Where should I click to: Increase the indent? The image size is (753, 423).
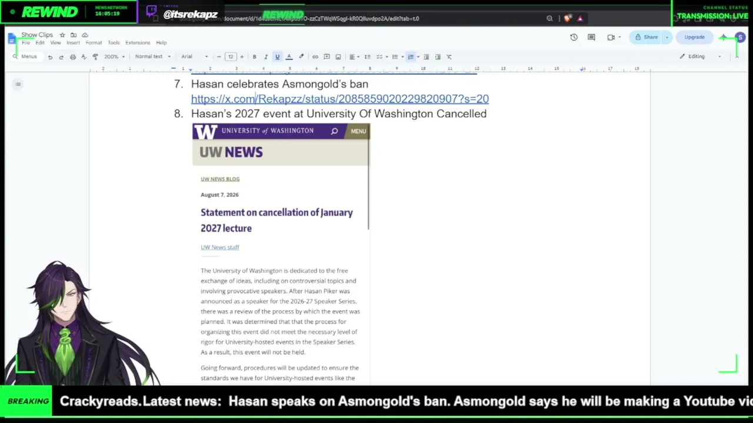pyautogui.click(x=438, y=57)
